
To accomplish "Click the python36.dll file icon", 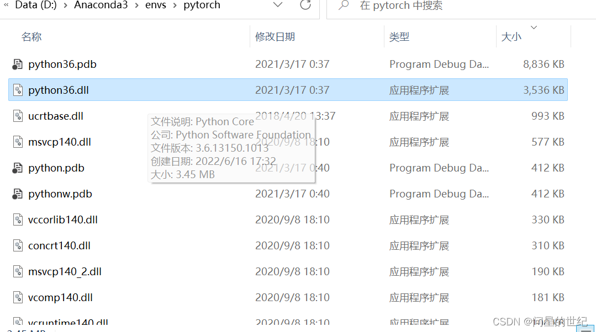I will (x=17, y=90).
